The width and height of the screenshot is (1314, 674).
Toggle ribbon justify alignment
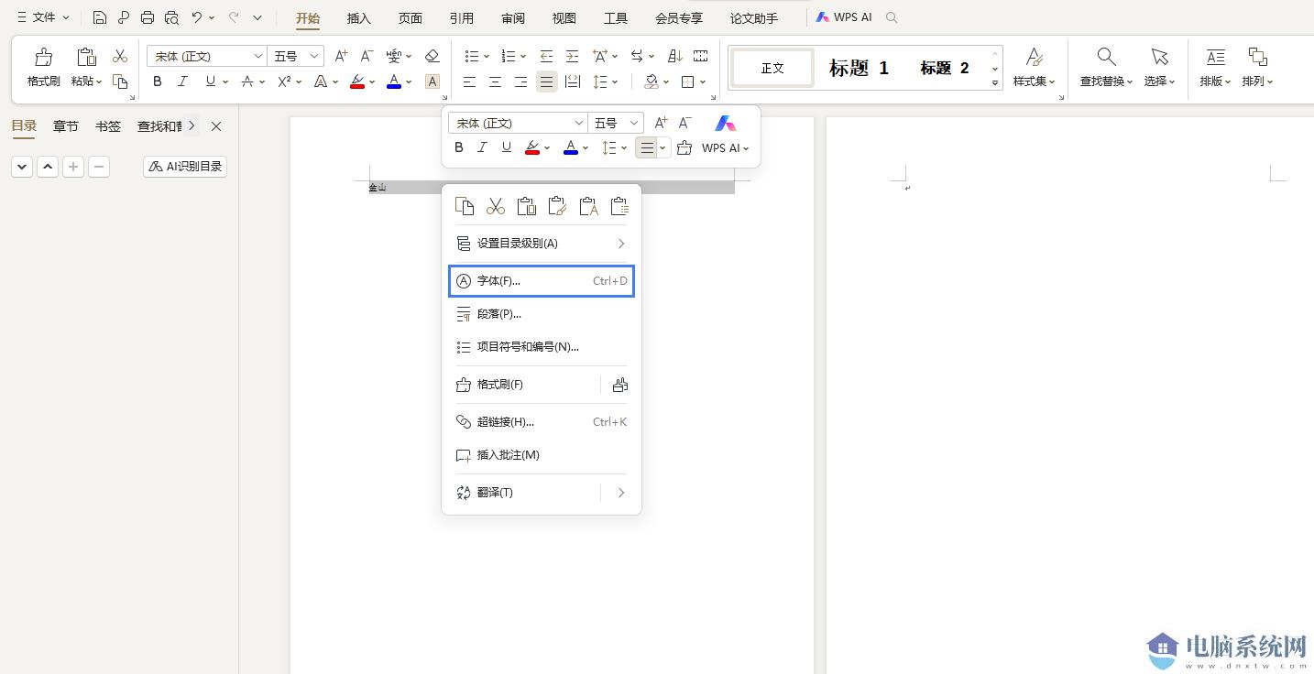tap(546, 82)
